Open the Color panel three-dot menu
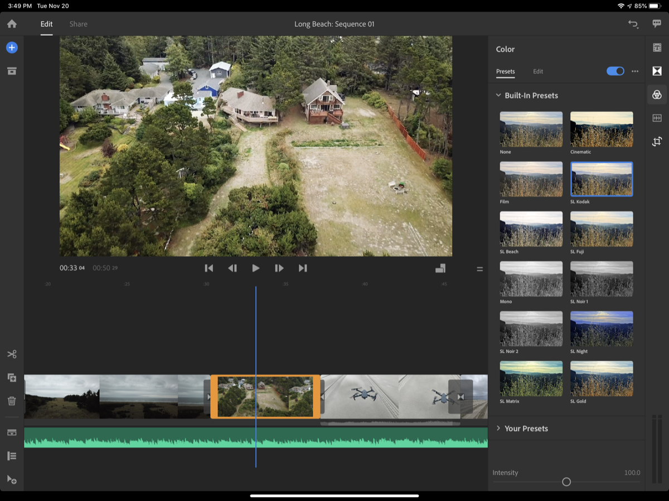 [x=635, y=71]
